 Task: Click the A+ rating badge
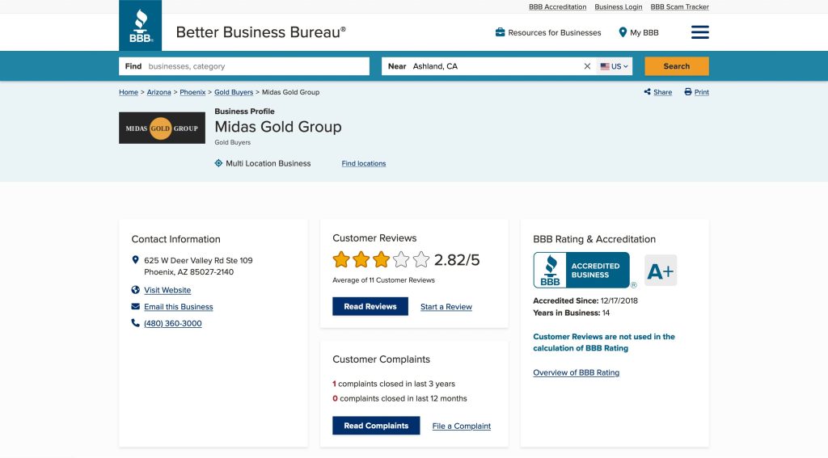tap(660, 271)
